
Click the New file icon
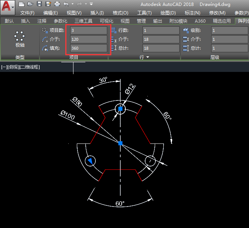click(x=22, y=4)
